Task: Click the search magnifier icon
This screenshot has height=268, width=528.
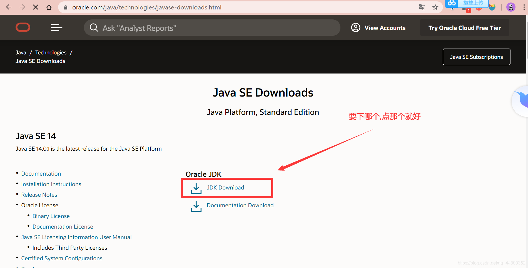Action: coord(94,27)
